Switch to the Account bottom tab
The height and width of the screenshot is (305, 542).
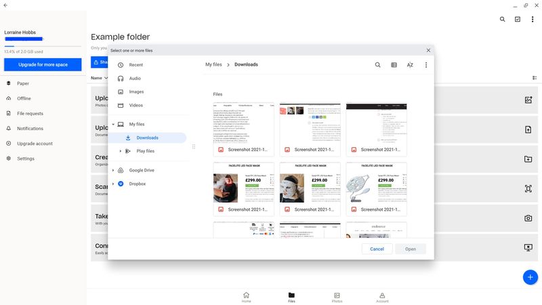pyautogui.click(x=382, y=297)
